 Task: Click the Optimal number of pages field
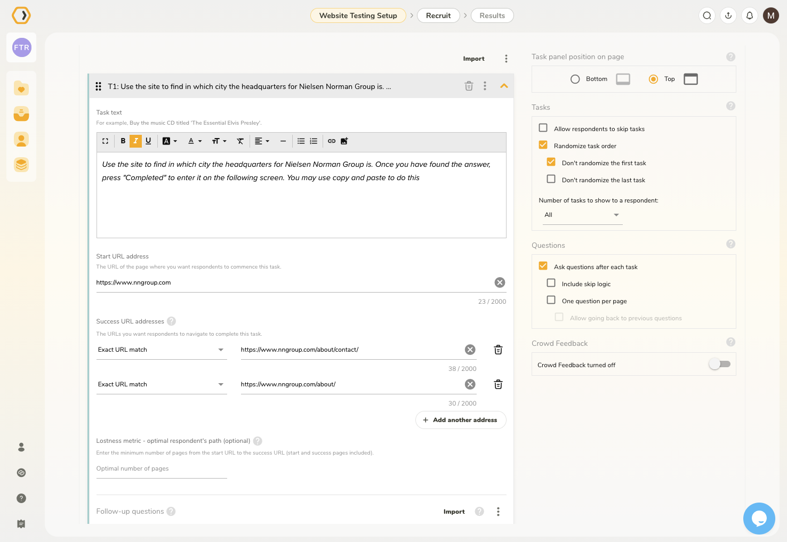click(162, 469)
